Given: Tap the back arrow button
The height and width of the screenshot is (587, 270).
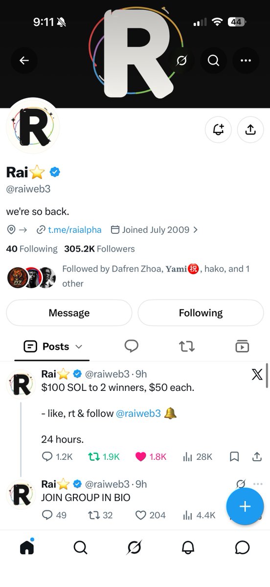Looking at the screenshot, I should 24,61.
